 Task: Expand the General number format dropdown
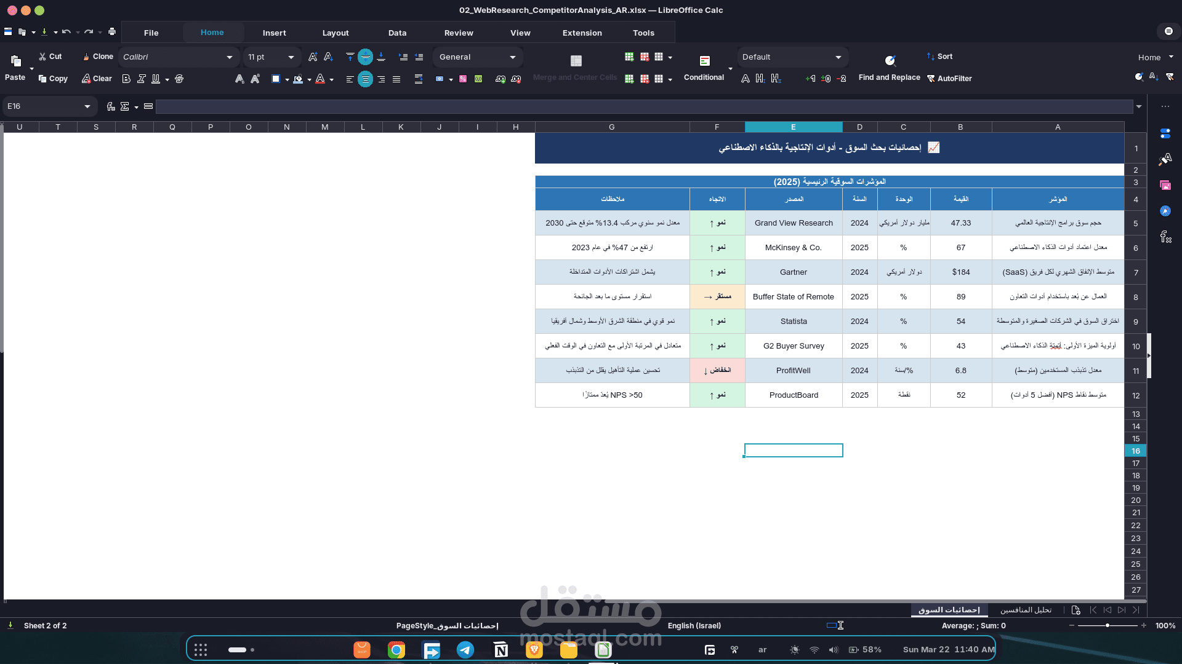pos(513,57)
